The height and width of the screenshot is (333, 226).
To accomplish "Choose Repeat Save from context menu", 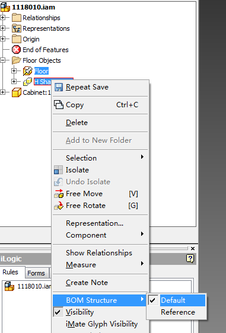I will pyautogui.click(x=100, y=87).
